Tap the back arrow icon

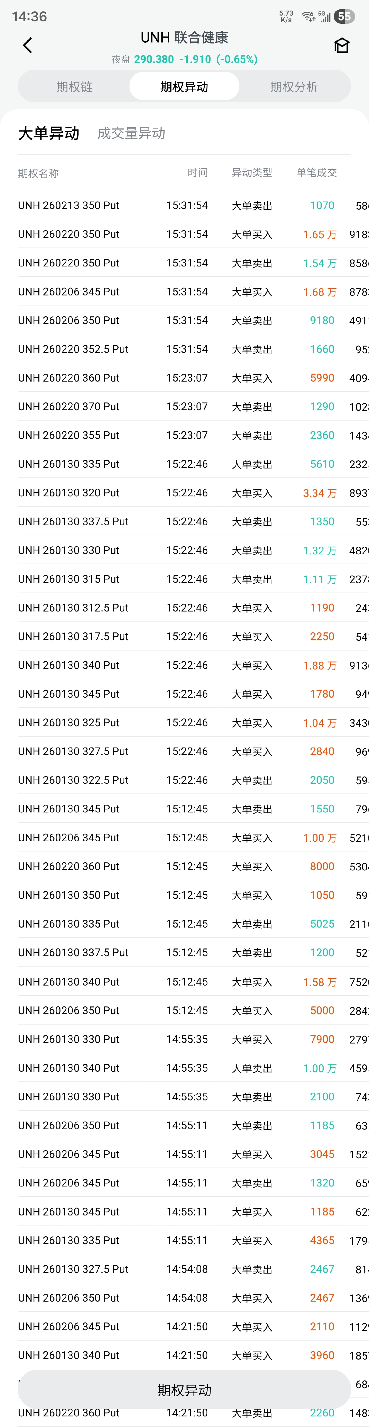(27, 45)
